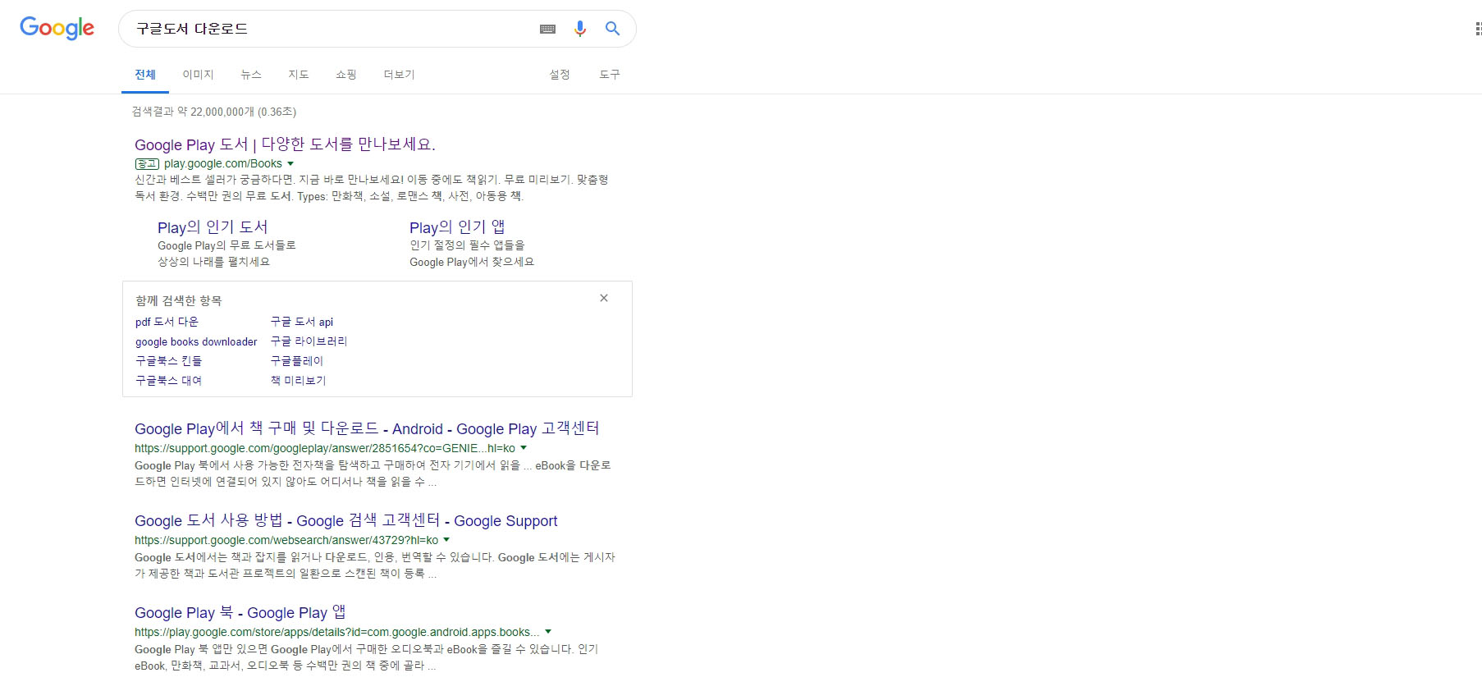
Task: Search related term google books downloader
Action: 196,341
